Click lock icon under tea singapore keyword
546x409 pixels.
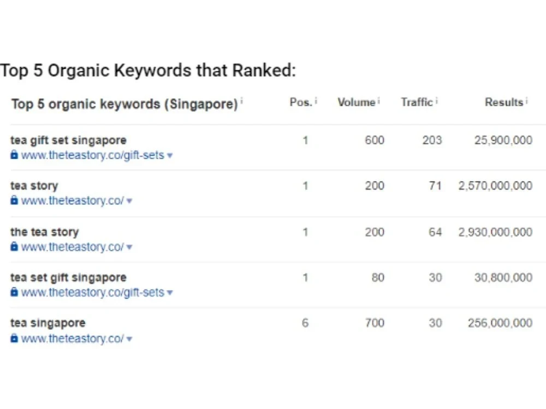(x=14, y=338)
